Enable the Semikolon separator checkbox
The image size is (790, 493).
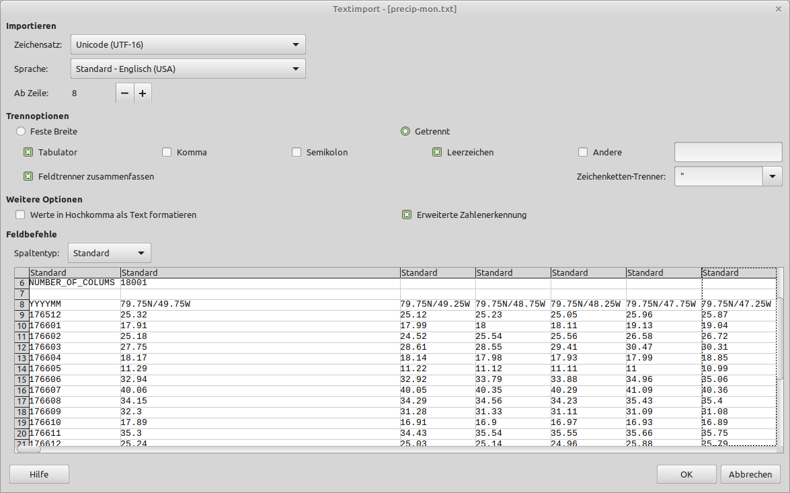297,153
